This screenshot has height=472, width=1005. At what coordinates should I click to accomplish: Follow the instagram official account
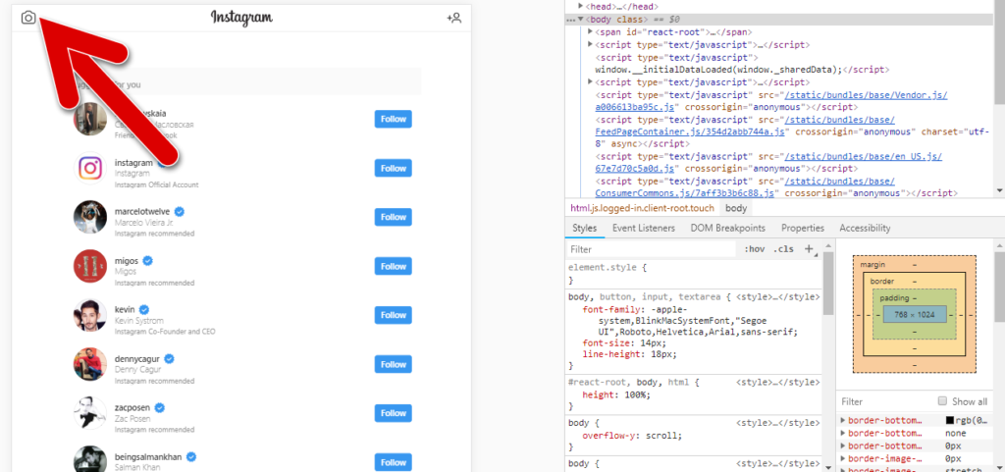(394, 169)
